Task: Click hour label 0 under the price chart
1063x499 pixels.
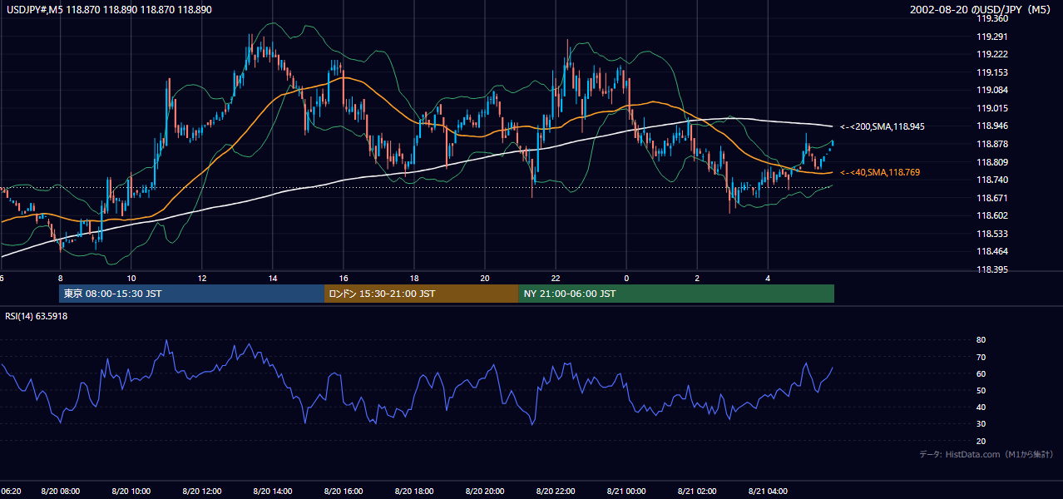Action: [x=626, y=278]
